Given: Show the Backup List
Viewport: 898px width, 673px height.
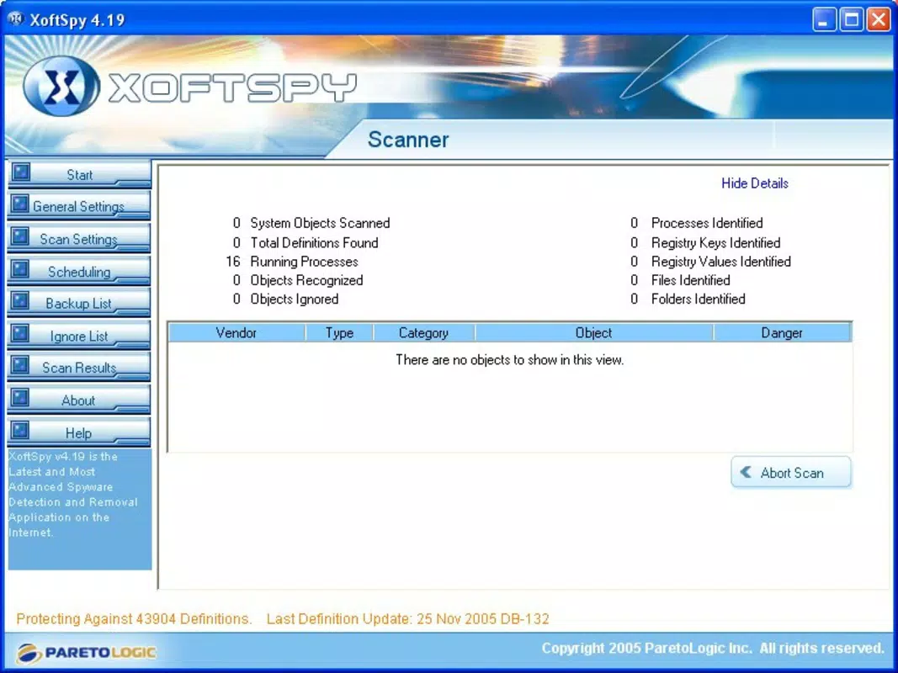Looking at the screenshot, I should [79, 304].
